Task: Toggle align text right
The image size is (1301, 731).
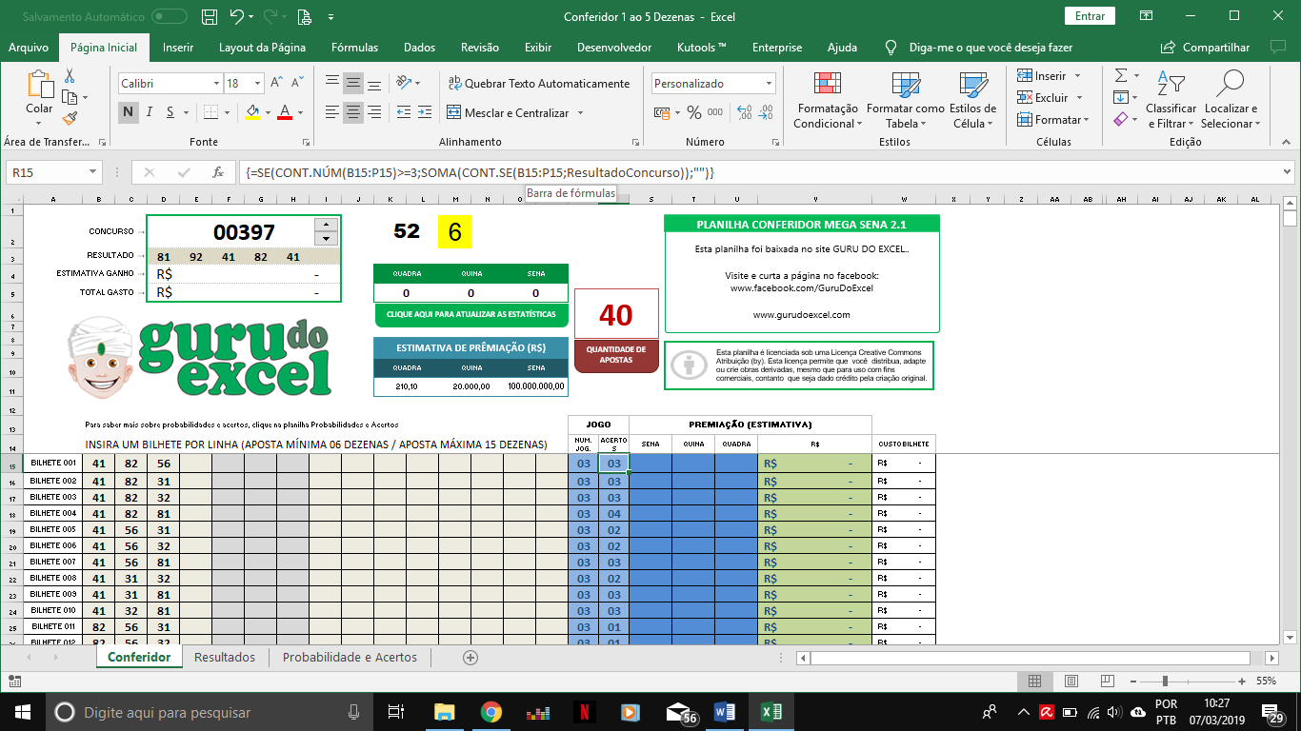Action: (x=375, y=112)
